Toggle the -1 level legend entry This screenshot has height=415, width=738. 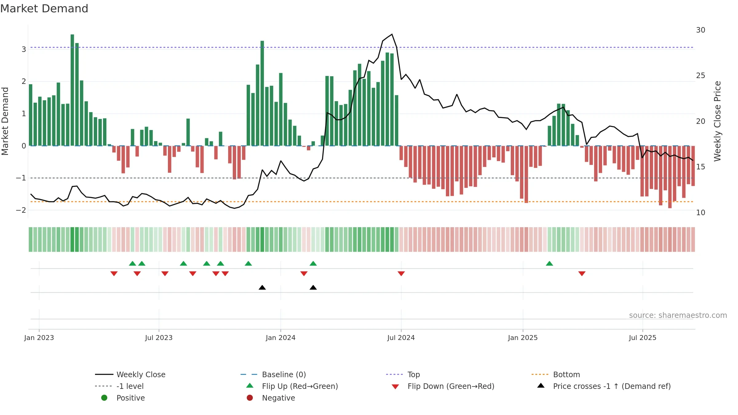tap(119, 386)
